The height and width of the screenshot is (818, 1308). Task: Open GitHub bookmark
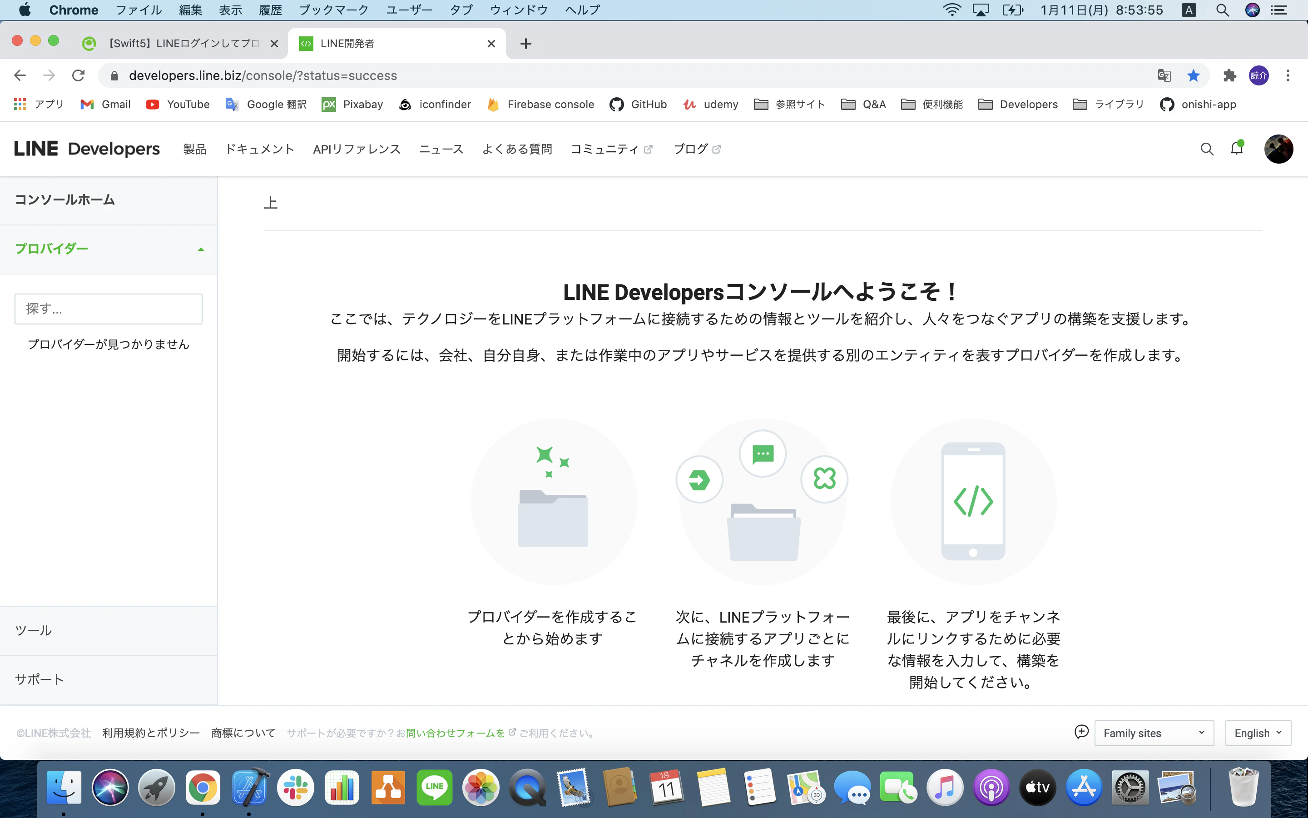pyautogui.click(x=638, y=105)
